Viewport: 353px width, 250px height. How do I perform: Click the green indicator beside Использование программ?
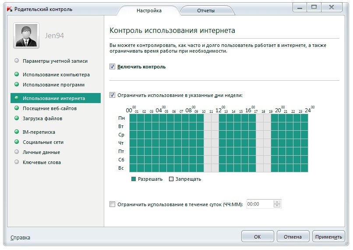pos(17,84)
